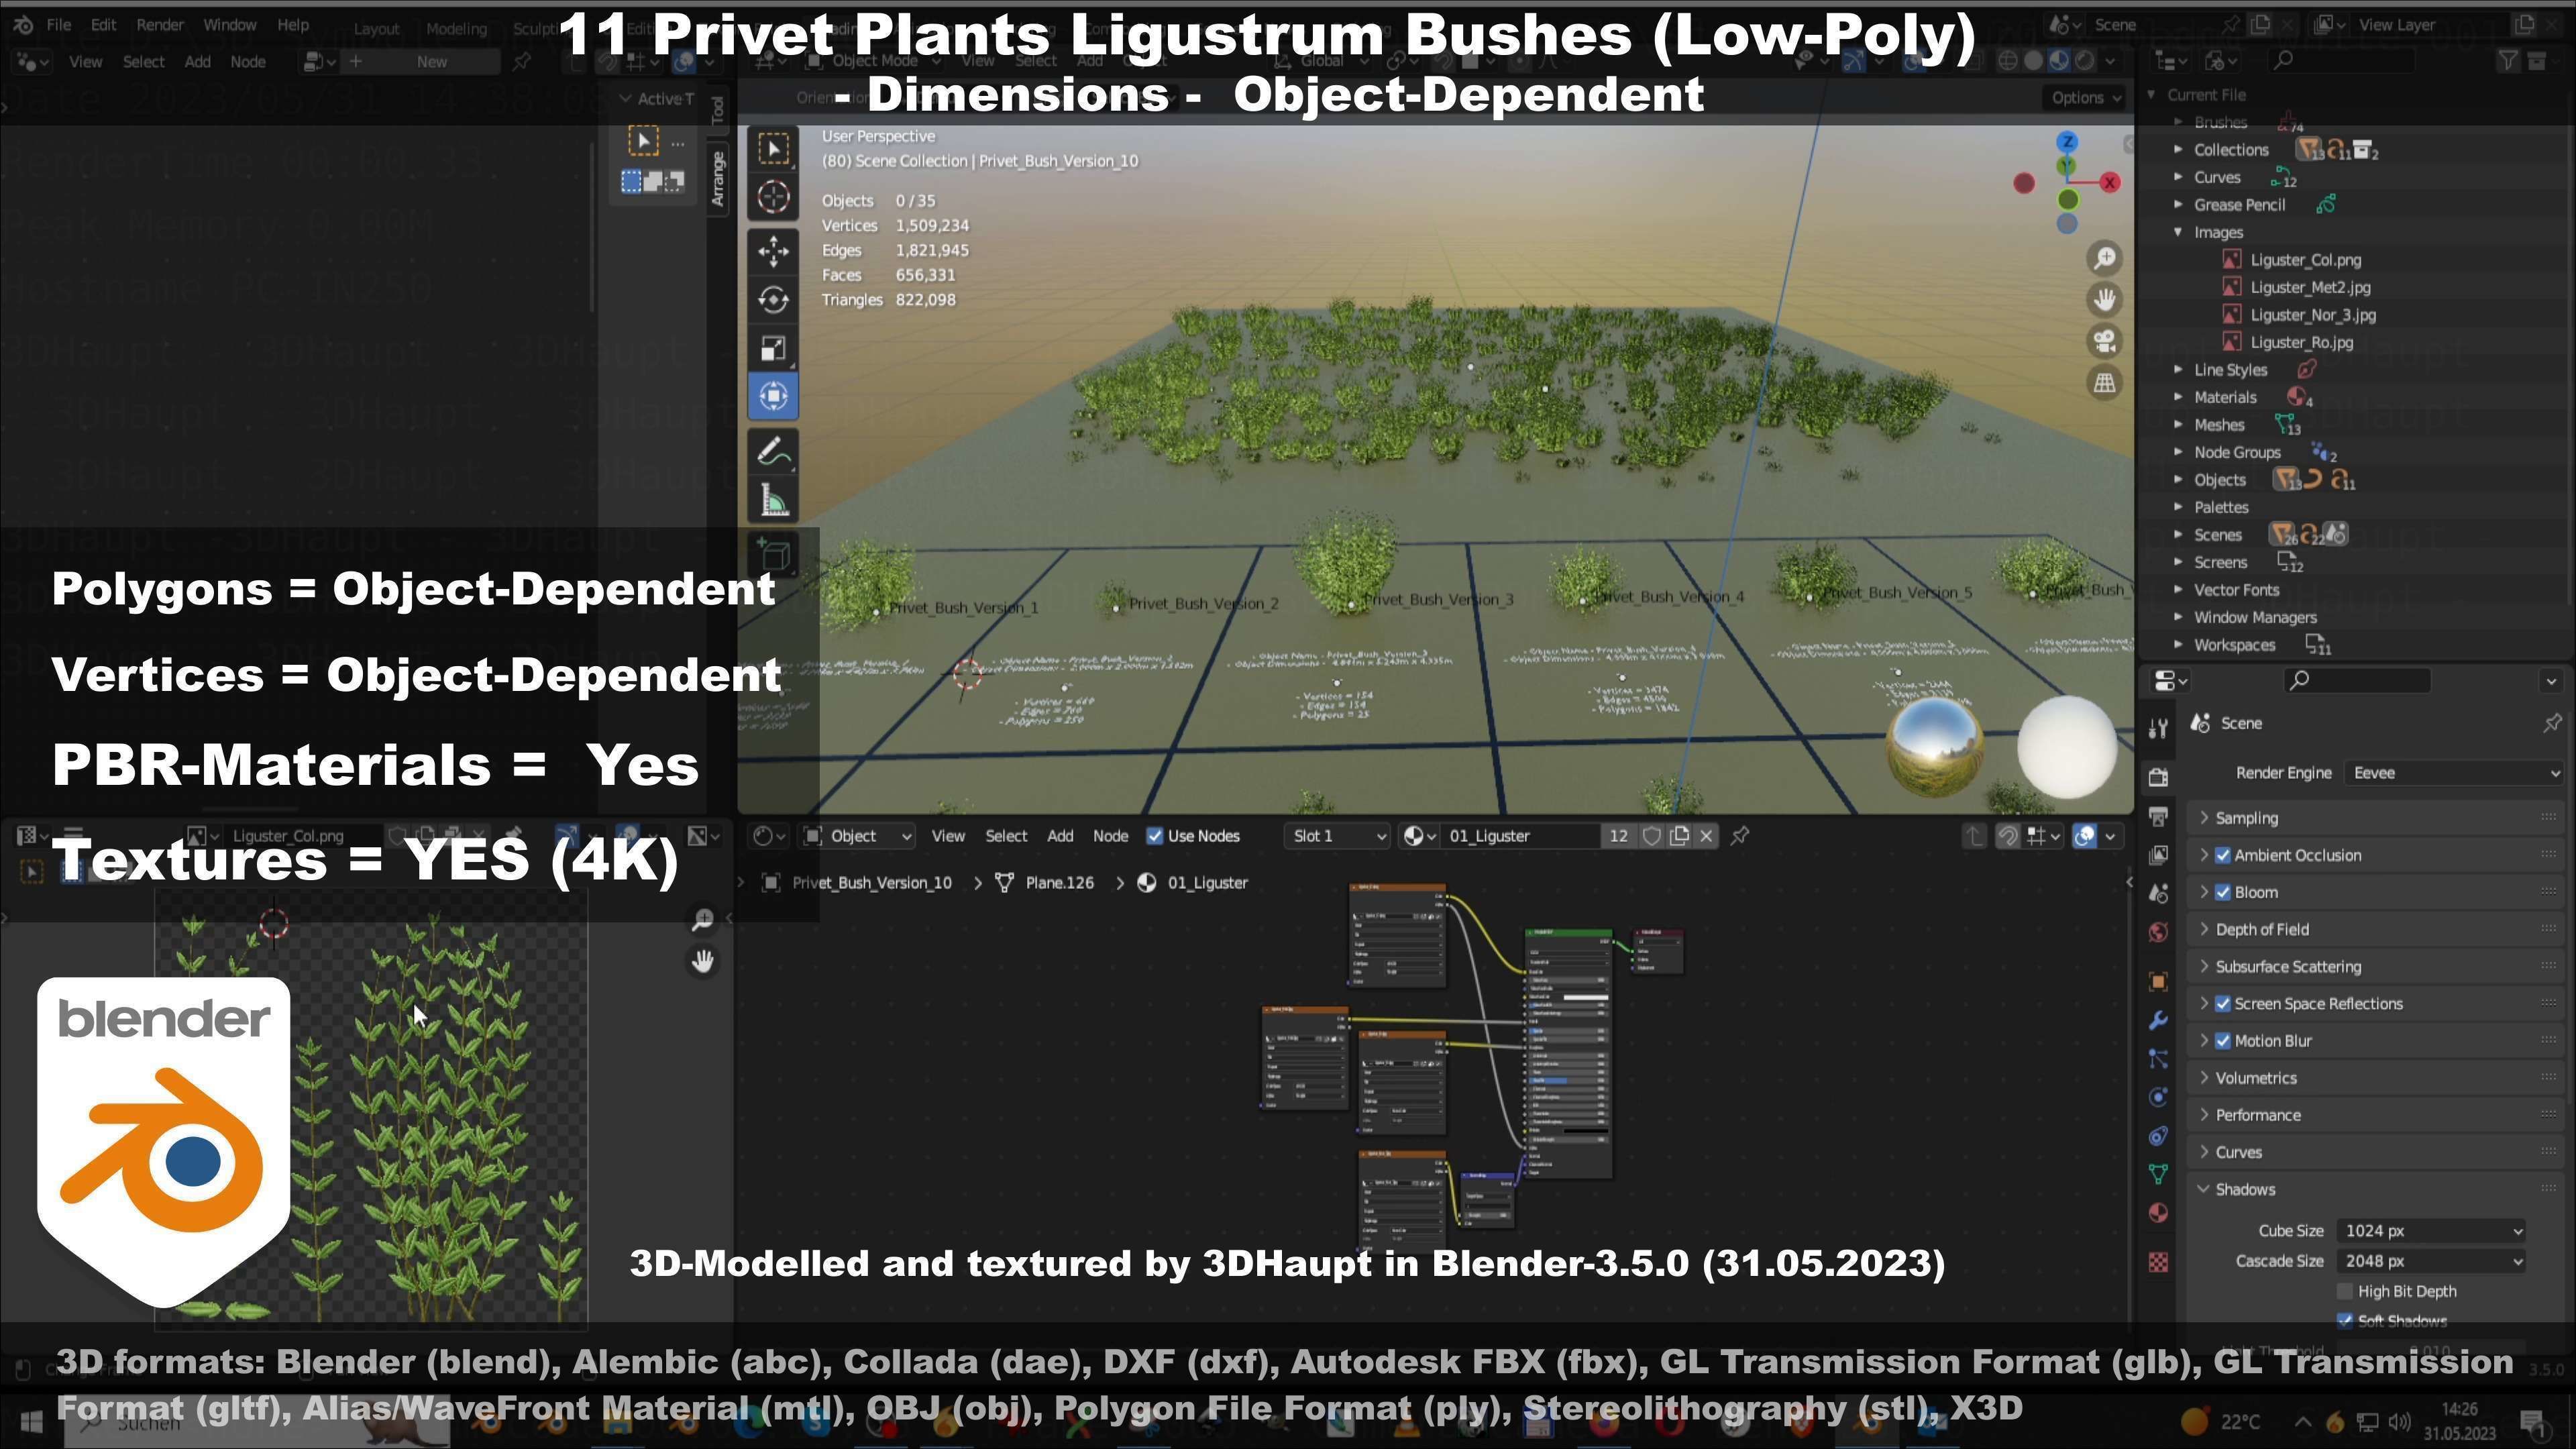2576x1449 pixels.
Task: Select Liguster_Col.png in the outliner
Action: [2305, 260]
